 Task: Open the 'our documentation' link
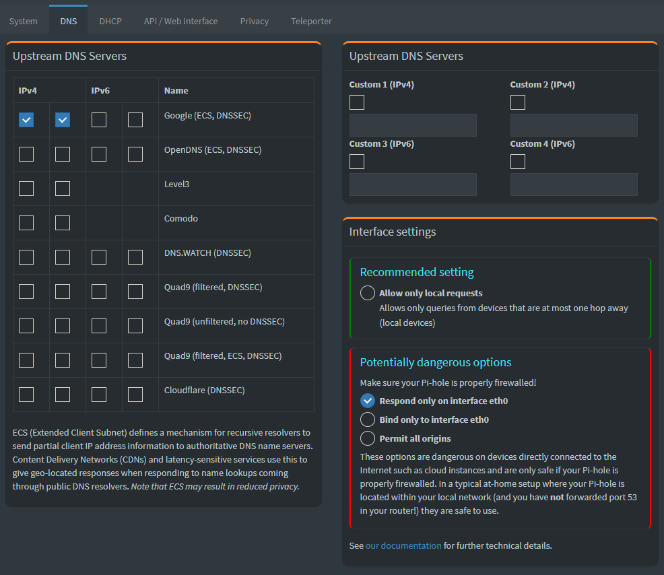[403, 545]
